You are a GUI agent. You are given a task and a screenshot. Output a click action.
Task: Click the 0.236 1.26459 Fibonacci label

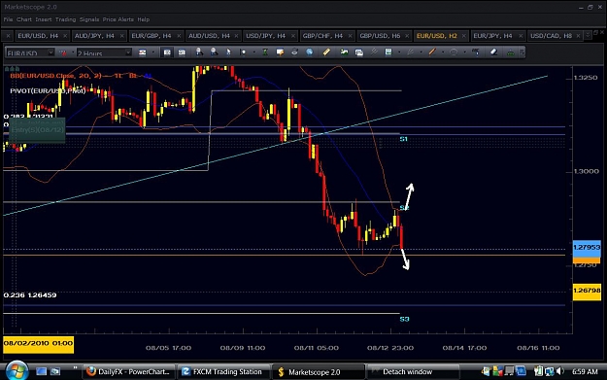(x=30, y=295)
